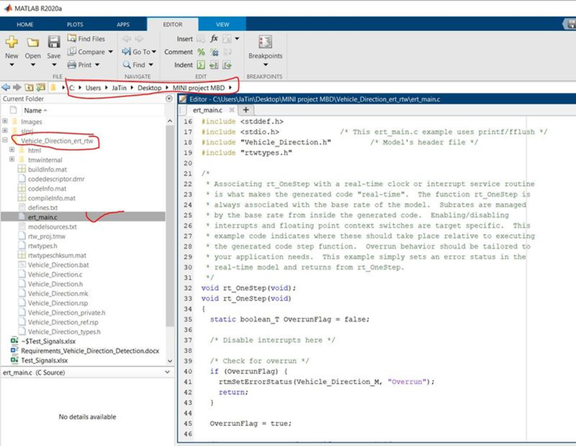Click the Breakpoints icon
Image resolution: width=576 pixels, height=446 pixels.
265,42
